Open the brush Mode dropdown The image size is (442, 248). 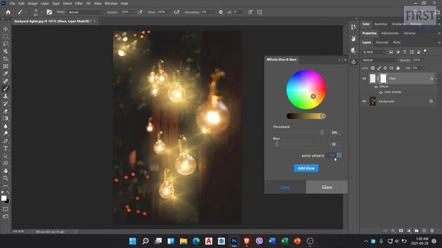pos(86,12)
